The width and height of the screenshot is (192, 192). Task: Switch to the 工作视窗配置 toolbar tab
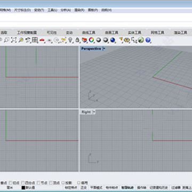27,33
